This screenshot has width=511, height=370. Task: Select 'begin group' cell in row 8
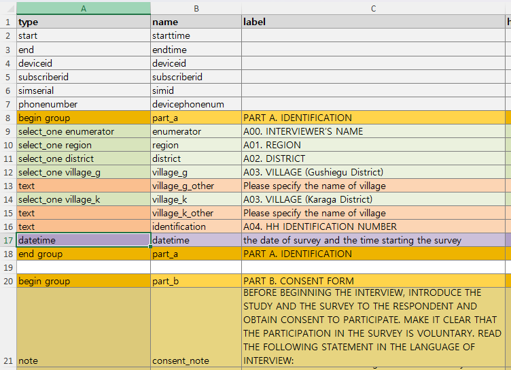(84, 118)
